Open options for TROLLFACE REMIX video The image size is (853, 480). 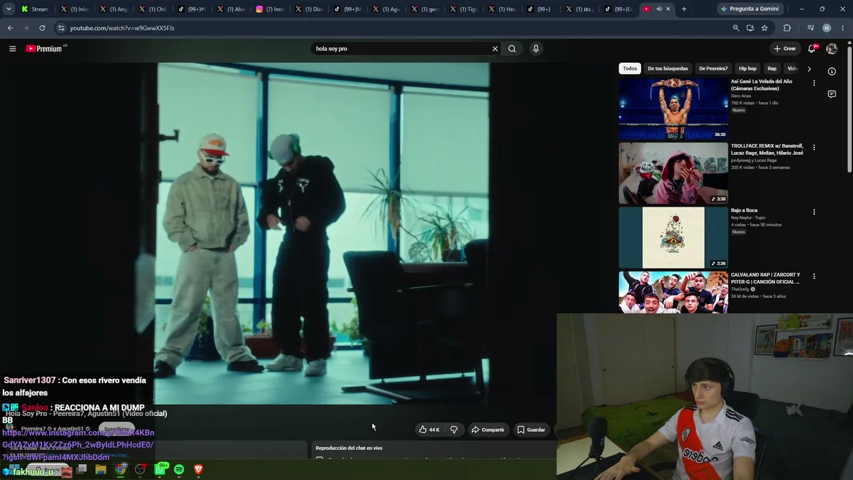click(814, 147)
